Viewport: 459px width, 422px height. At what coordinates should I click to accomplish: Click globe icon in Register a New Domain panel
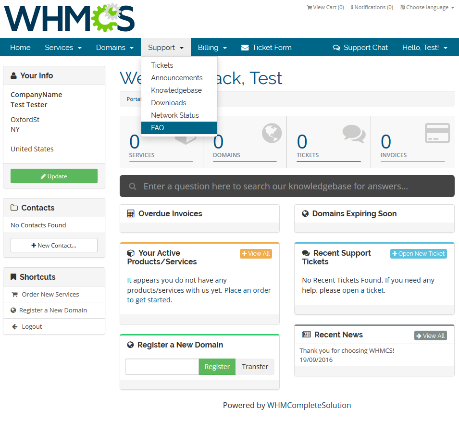130,345
